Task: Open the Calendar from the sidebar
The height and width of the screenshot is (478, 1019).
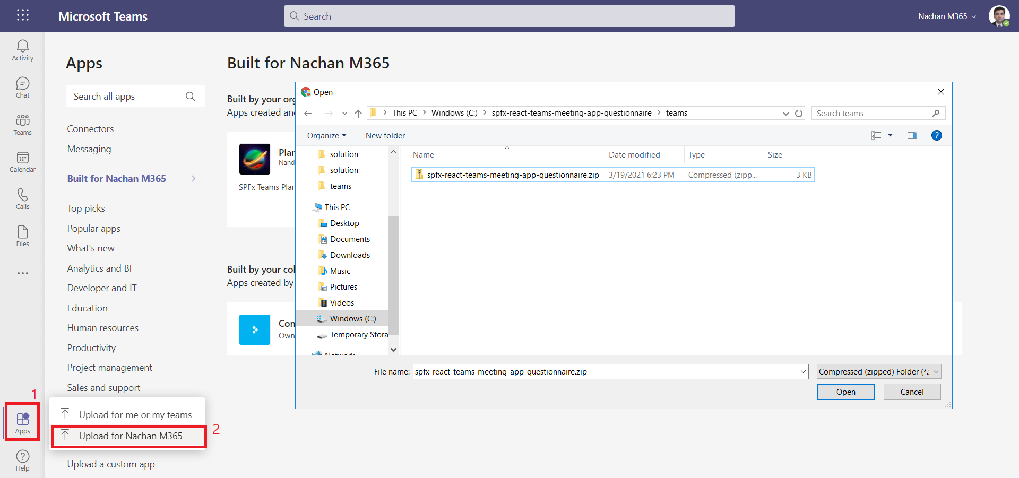Action: (22, 162)
